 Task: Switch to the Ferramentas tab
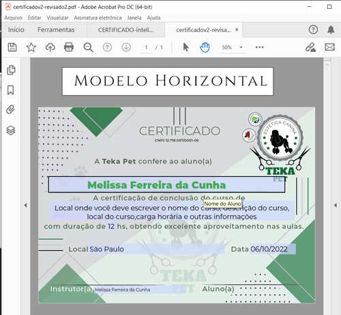pyautogui.click(x=56, y=29)
